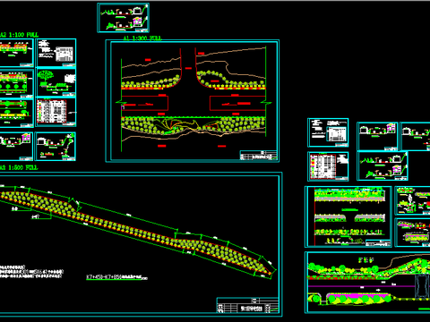
Task: Select the sheet showing the green tree planting detail
Action: click(56, 82)
